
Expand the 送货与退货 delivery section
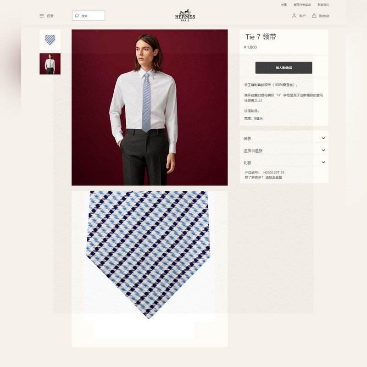pyautogui.click(x=284, y=150)
